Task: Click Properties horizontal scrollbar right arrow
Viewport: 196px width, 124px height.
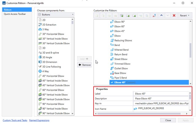Action: click(x=186, y=114)
